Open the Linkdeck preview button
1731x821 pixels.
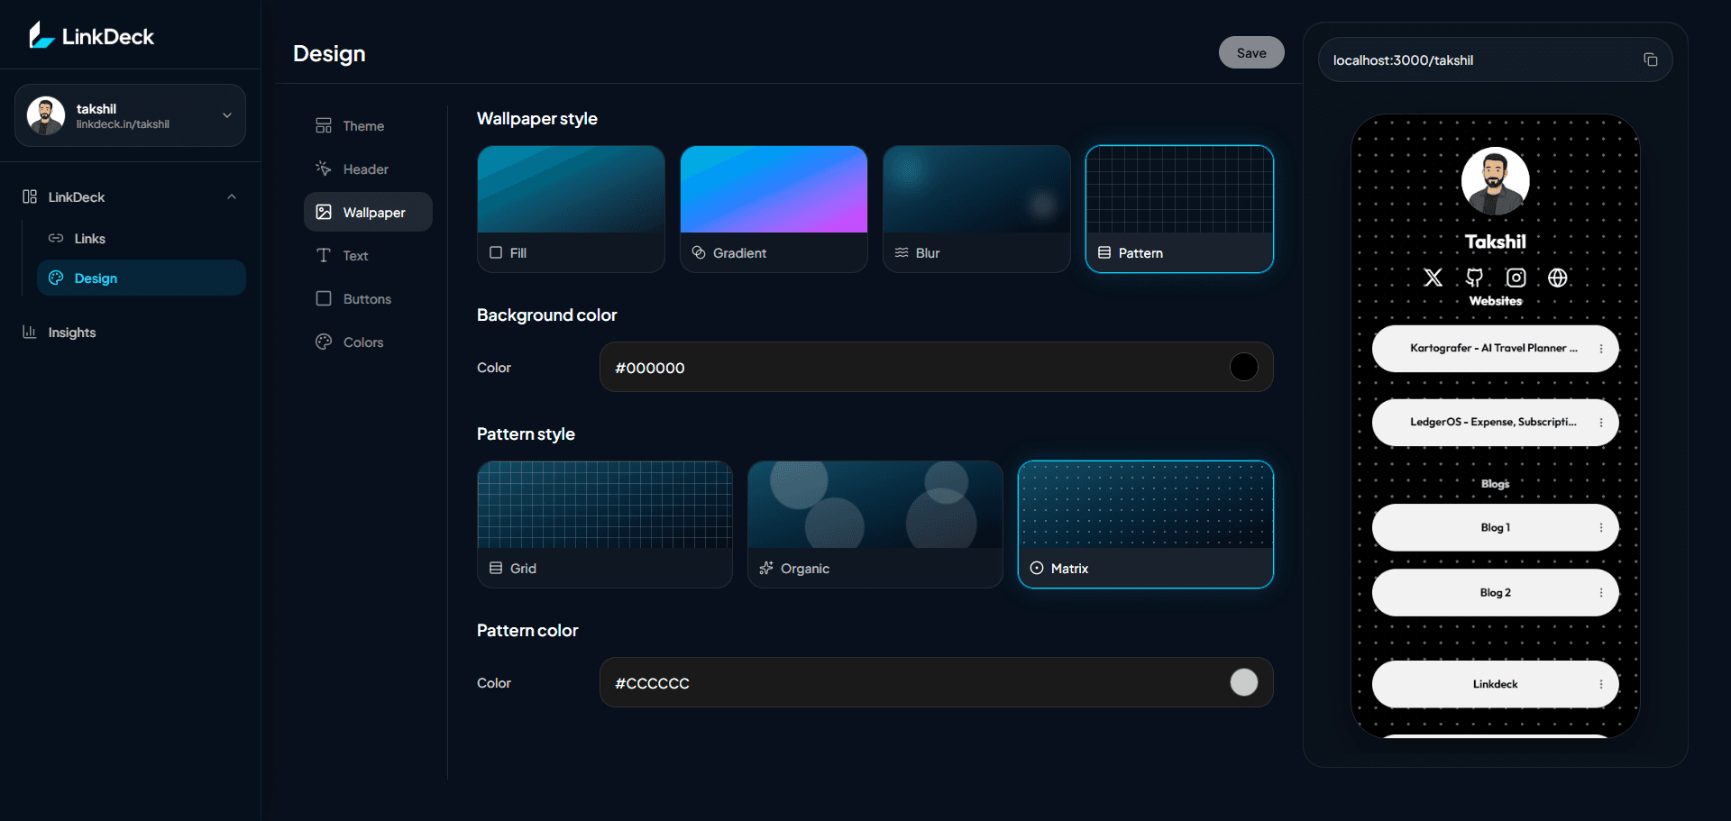point(1495,685)
